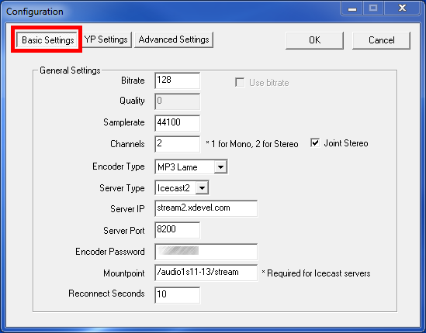The image size is (426, 333).
Task: Confirm settings with the OK button
Action: pos(314,40)
